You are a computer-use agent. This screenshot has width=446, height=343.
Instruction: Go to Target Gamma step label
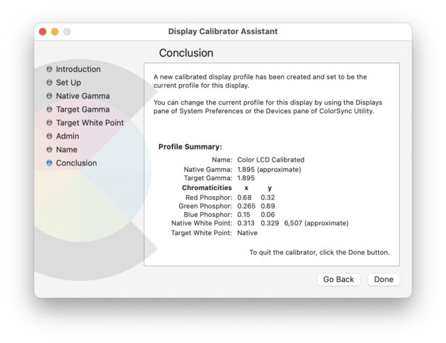[83, 109]
